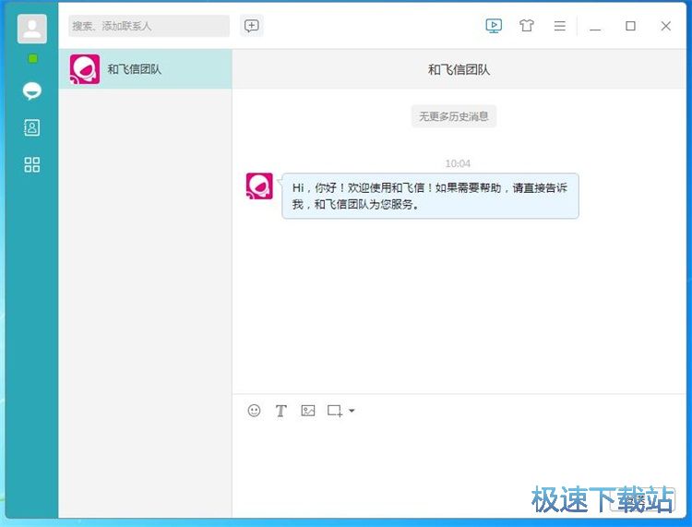This screenshot has width=692, height=527.
Task: Click the 无更多历史消息 history label
Action: (x=454, y=116)
